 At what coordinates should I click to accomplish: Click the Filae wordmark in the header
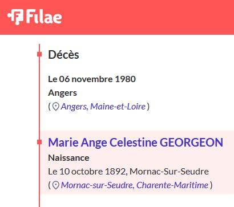[x=44, y=17]
